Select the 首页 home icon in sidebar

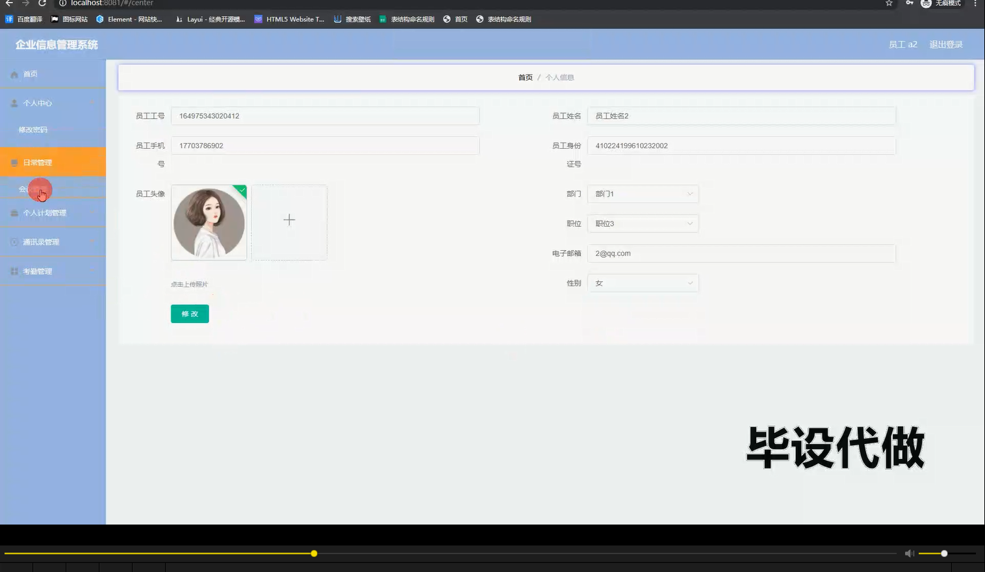14,73
